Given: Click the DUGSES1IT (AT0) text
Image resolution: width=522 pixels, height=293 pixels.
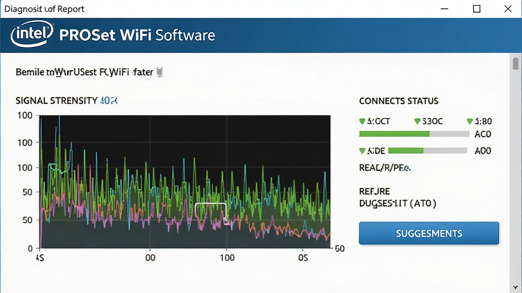Looking at the screenshot, I should click(x=398, y=203).
